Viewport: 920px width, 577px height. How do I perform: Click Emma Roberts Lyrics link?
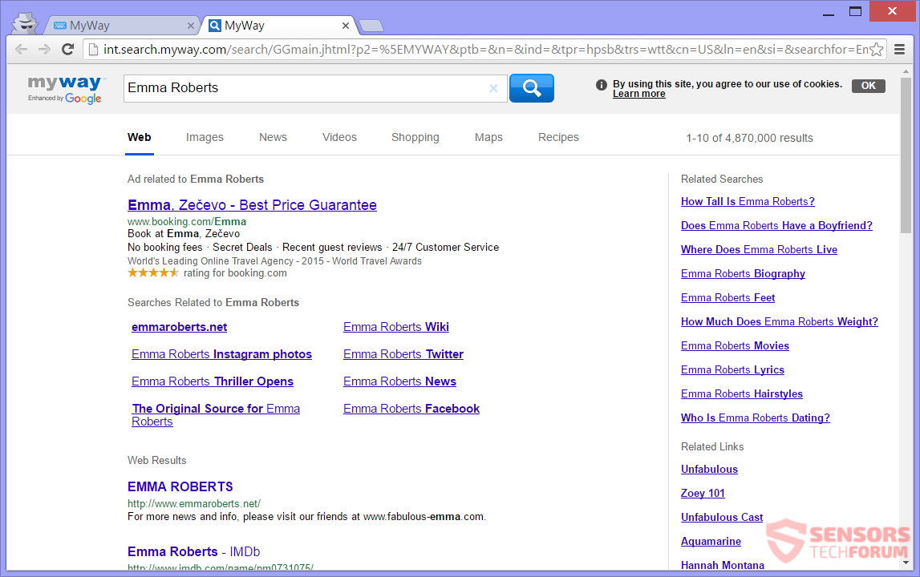tap(732, 370)
